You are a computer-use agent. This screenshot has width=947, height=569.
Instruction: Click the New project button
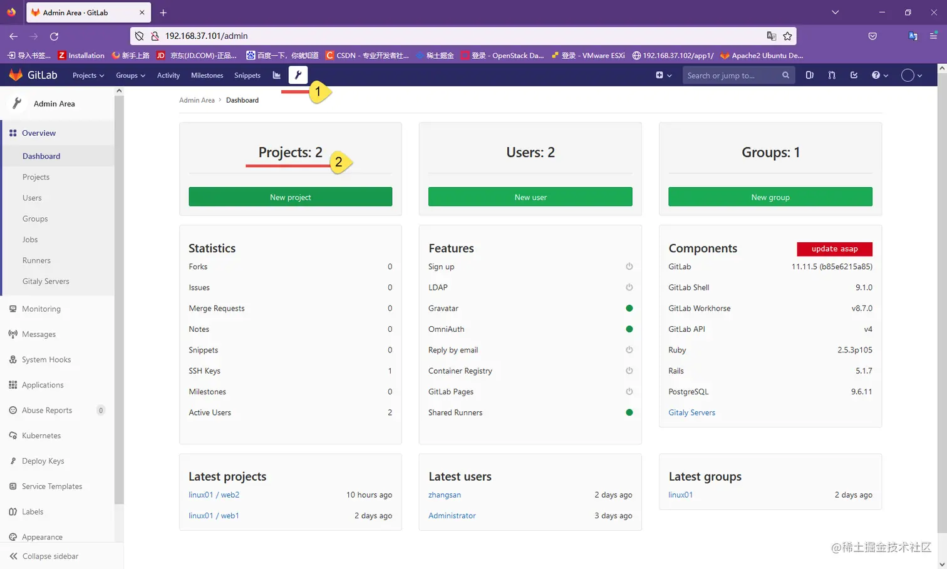tap(291, 197)
